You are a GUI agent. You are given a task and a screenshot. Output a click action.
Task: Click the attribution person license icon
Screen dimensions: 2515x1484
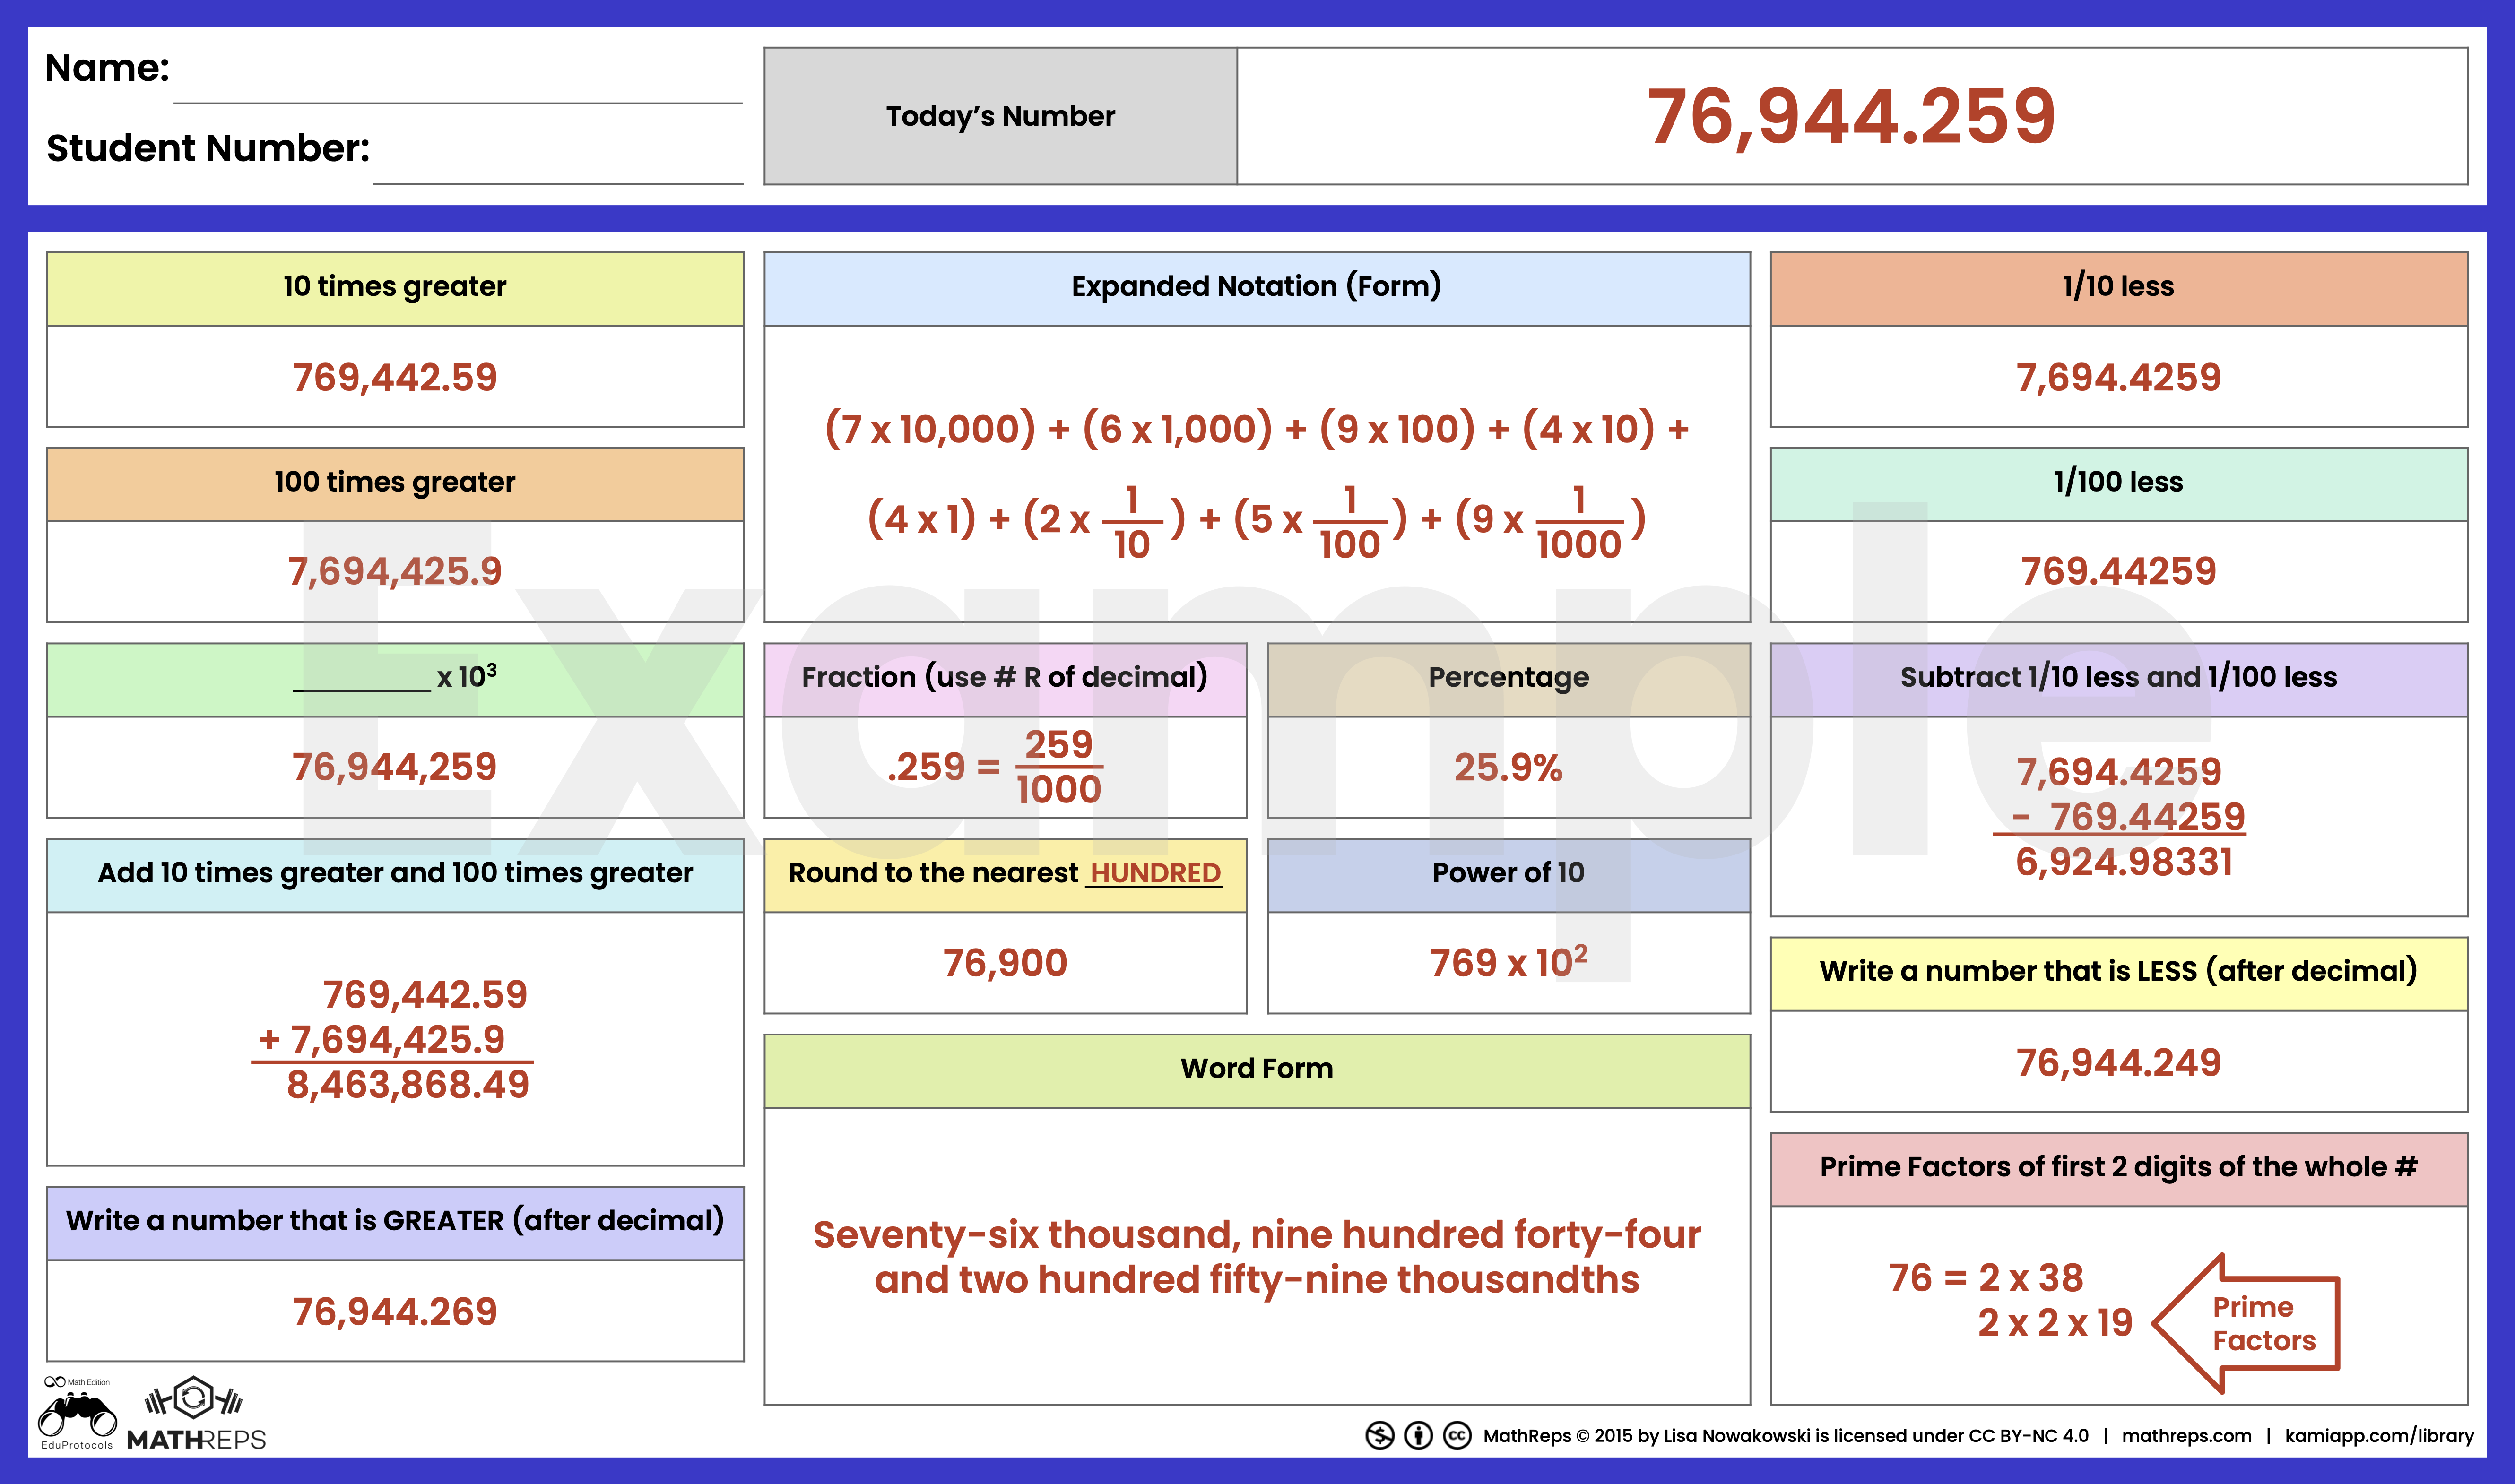[x=1418, y=1436]
